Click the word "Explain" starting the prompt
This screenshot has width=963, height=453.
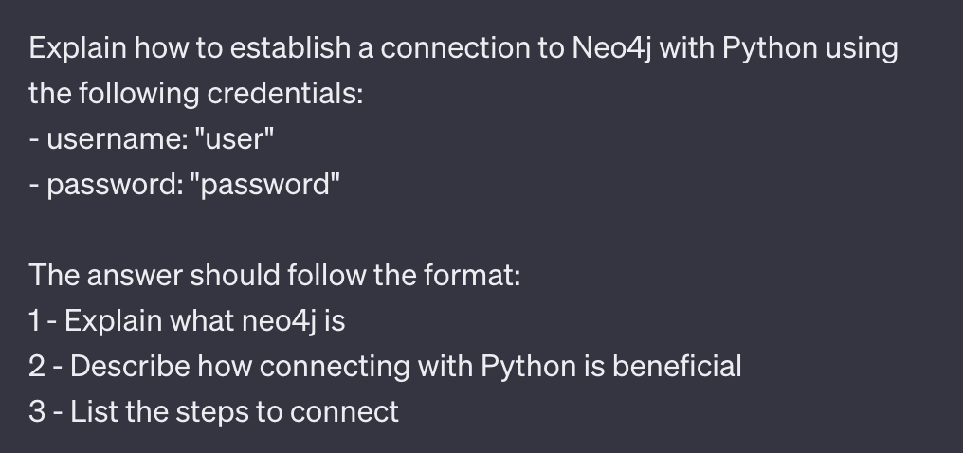click(78, 48)
